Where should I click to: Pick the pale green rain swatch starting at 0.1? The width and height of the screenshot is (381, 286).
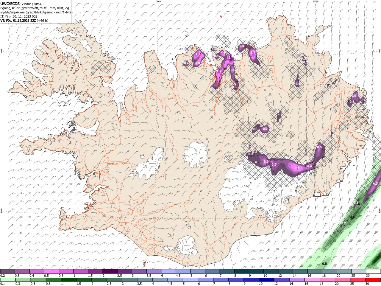8,279
